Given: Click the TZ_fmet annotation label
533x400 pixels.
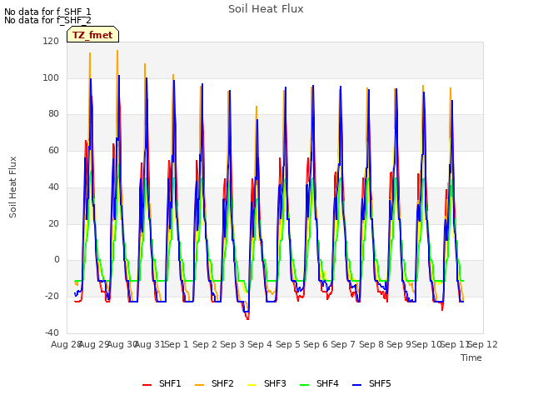Looking at the screenshot, I should click(x=92, y=35).
